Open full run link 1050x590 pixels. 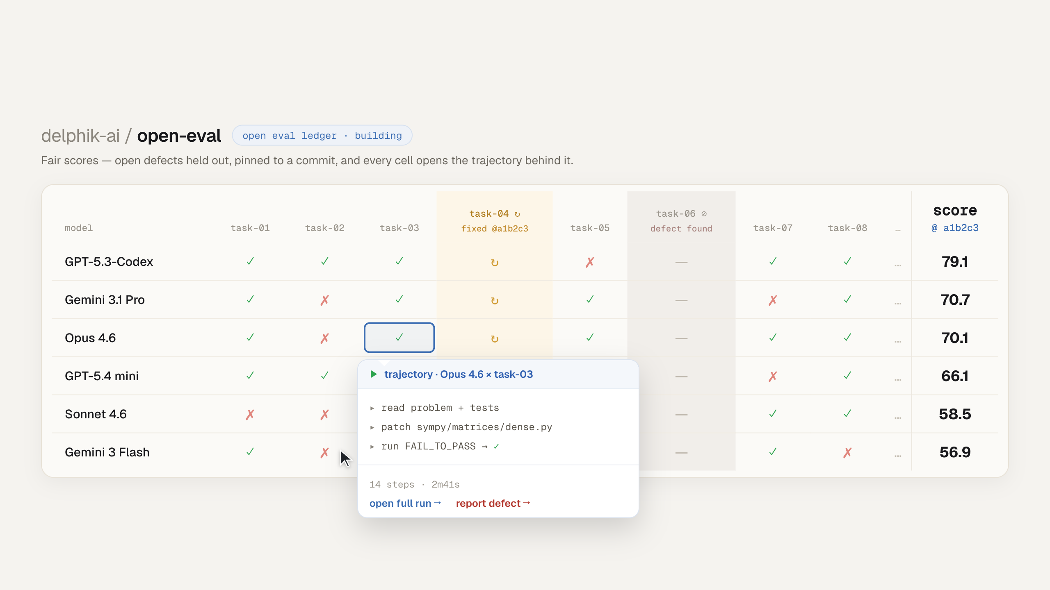(x=405, y=503)
